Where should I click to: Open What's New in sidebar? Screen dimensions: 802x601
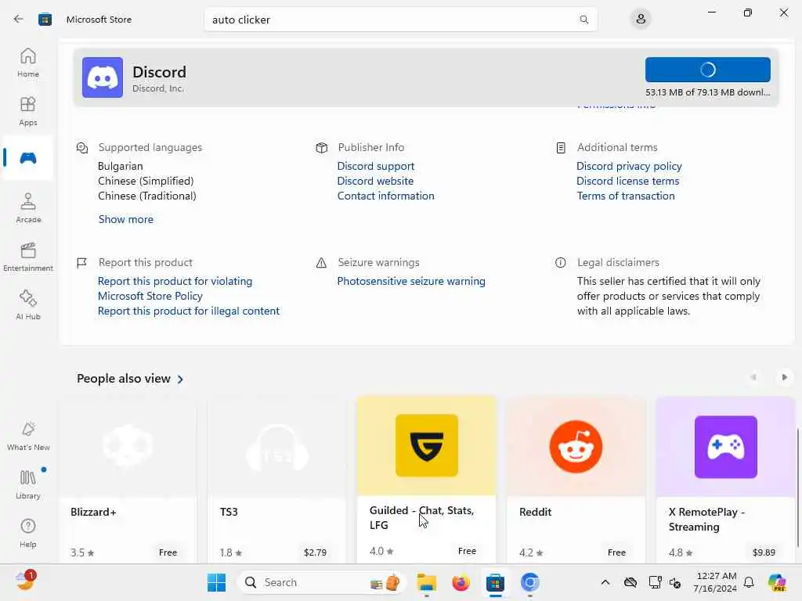point(28,437)
